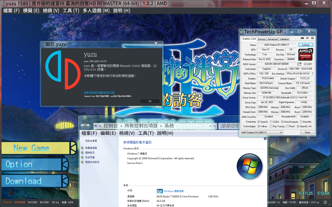Open the 原始碼 link in About yuzu
This screenshot has height=207, width=332.
coord(93,93)
